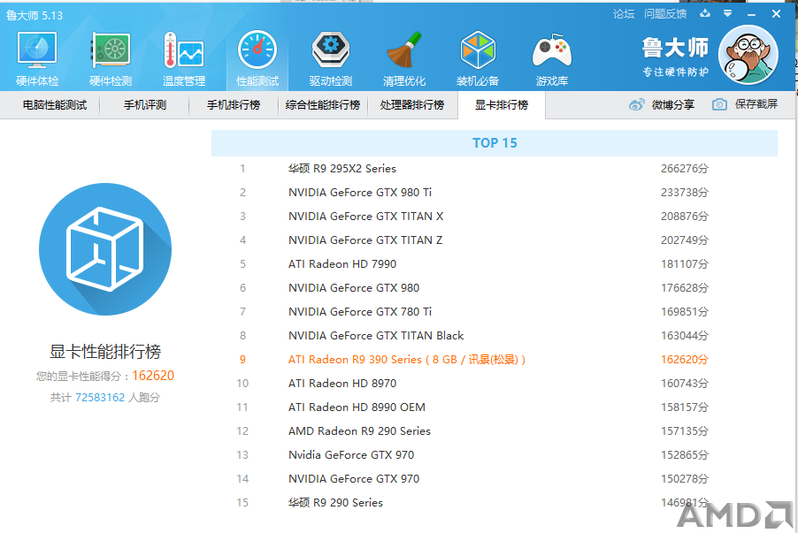The width and height of the screenshot is (798, 533).
Task: Select NVIDIA GeForce GTX 780 Ti row
Action: click(x=495, y=312)
